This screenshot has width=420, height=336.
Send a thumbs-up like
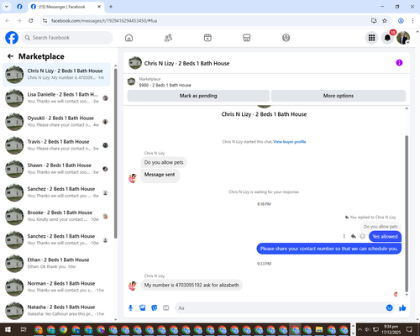pyautogui.click(x=402, y=308)
